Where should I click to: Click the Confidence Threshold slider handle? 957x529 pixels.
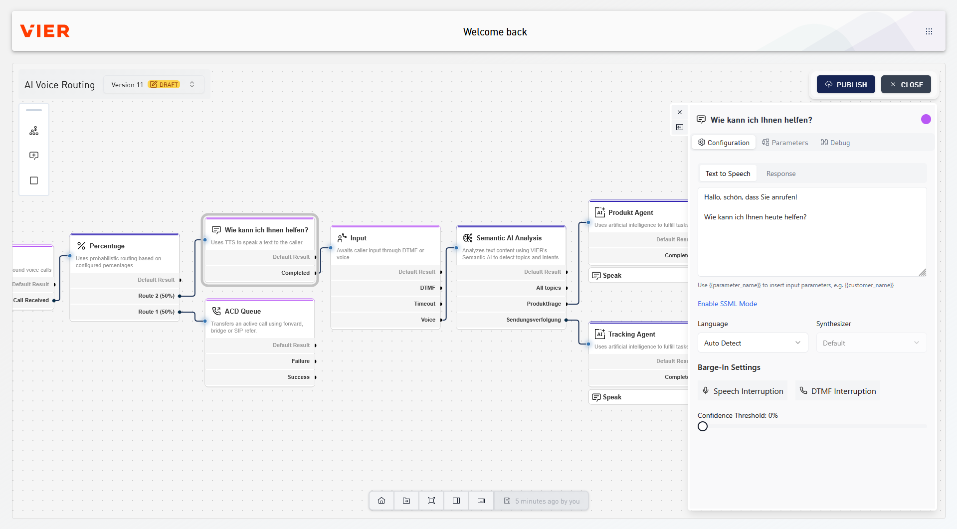click(x=703, y=426)
